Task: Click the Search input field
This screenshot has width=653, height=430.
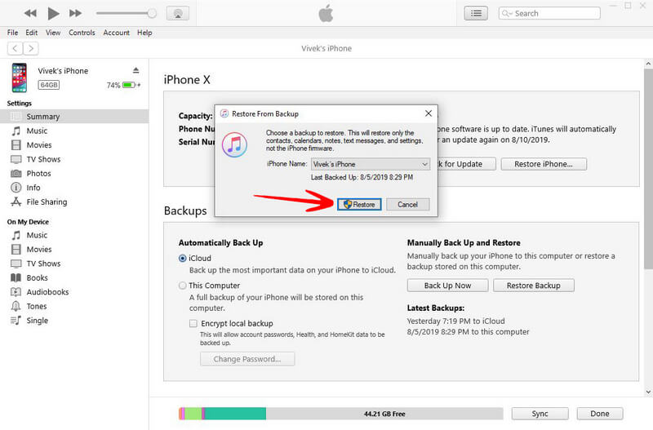Action: [549, 13]
